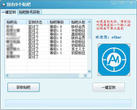Screen dimensions: 137x110
Task: Click the 一键签到 button
Action: [109, 87]
